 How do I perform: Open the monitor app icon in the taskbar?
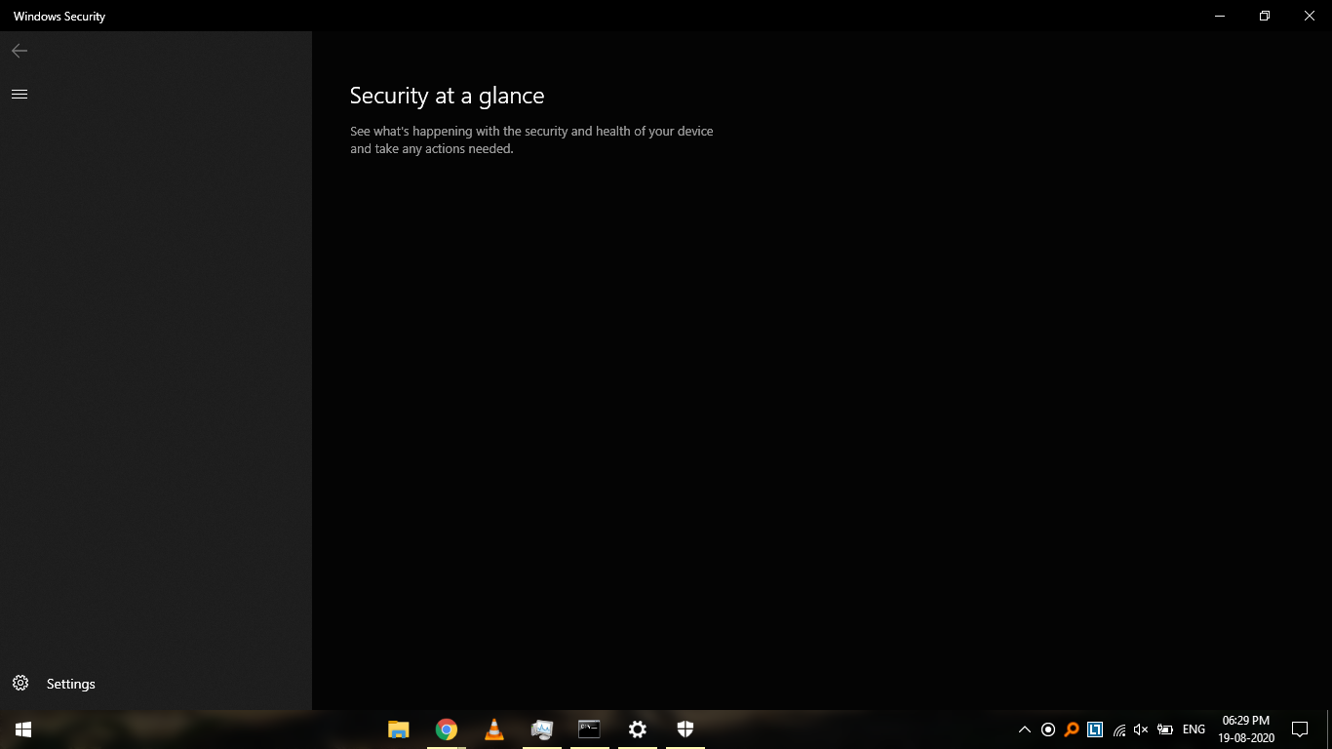(x=542, y=729)
